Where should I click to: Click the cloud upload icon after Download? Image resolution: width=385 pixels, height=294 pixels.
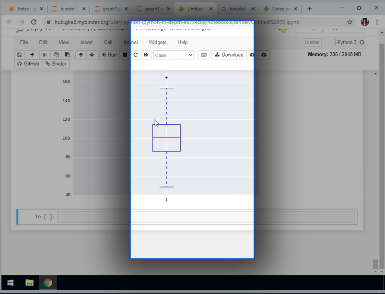click(252, 55)
